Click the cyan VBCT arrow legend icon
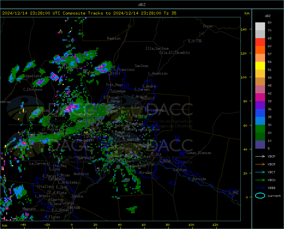The width and height of the screenshot is (284, 229). tap(260, 172)
